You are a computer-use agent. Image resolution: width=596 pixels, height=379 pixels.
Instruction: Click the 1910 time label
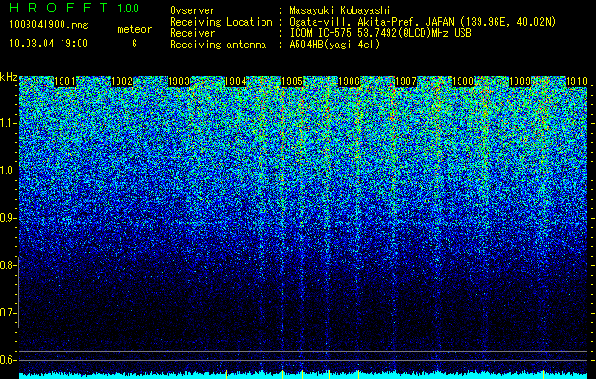click(576, 81)
